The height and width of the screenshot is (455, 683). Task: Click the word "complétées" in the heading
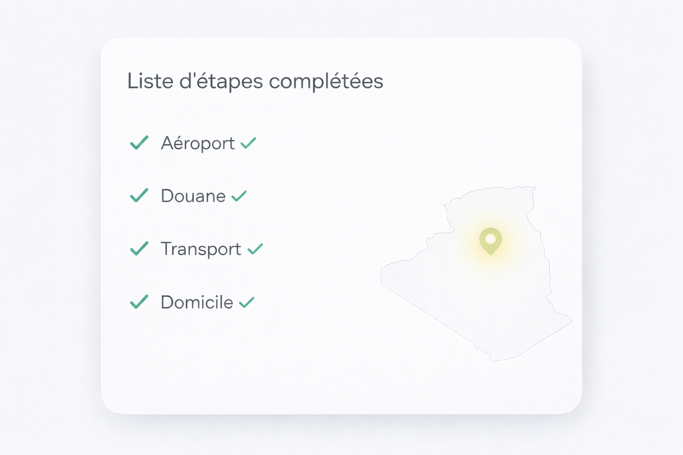click(x=326, y=81)
